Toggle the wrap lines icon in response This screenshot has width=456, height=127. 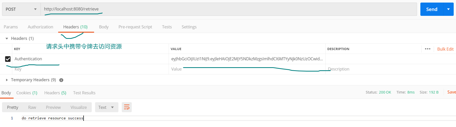coord(127,107)
